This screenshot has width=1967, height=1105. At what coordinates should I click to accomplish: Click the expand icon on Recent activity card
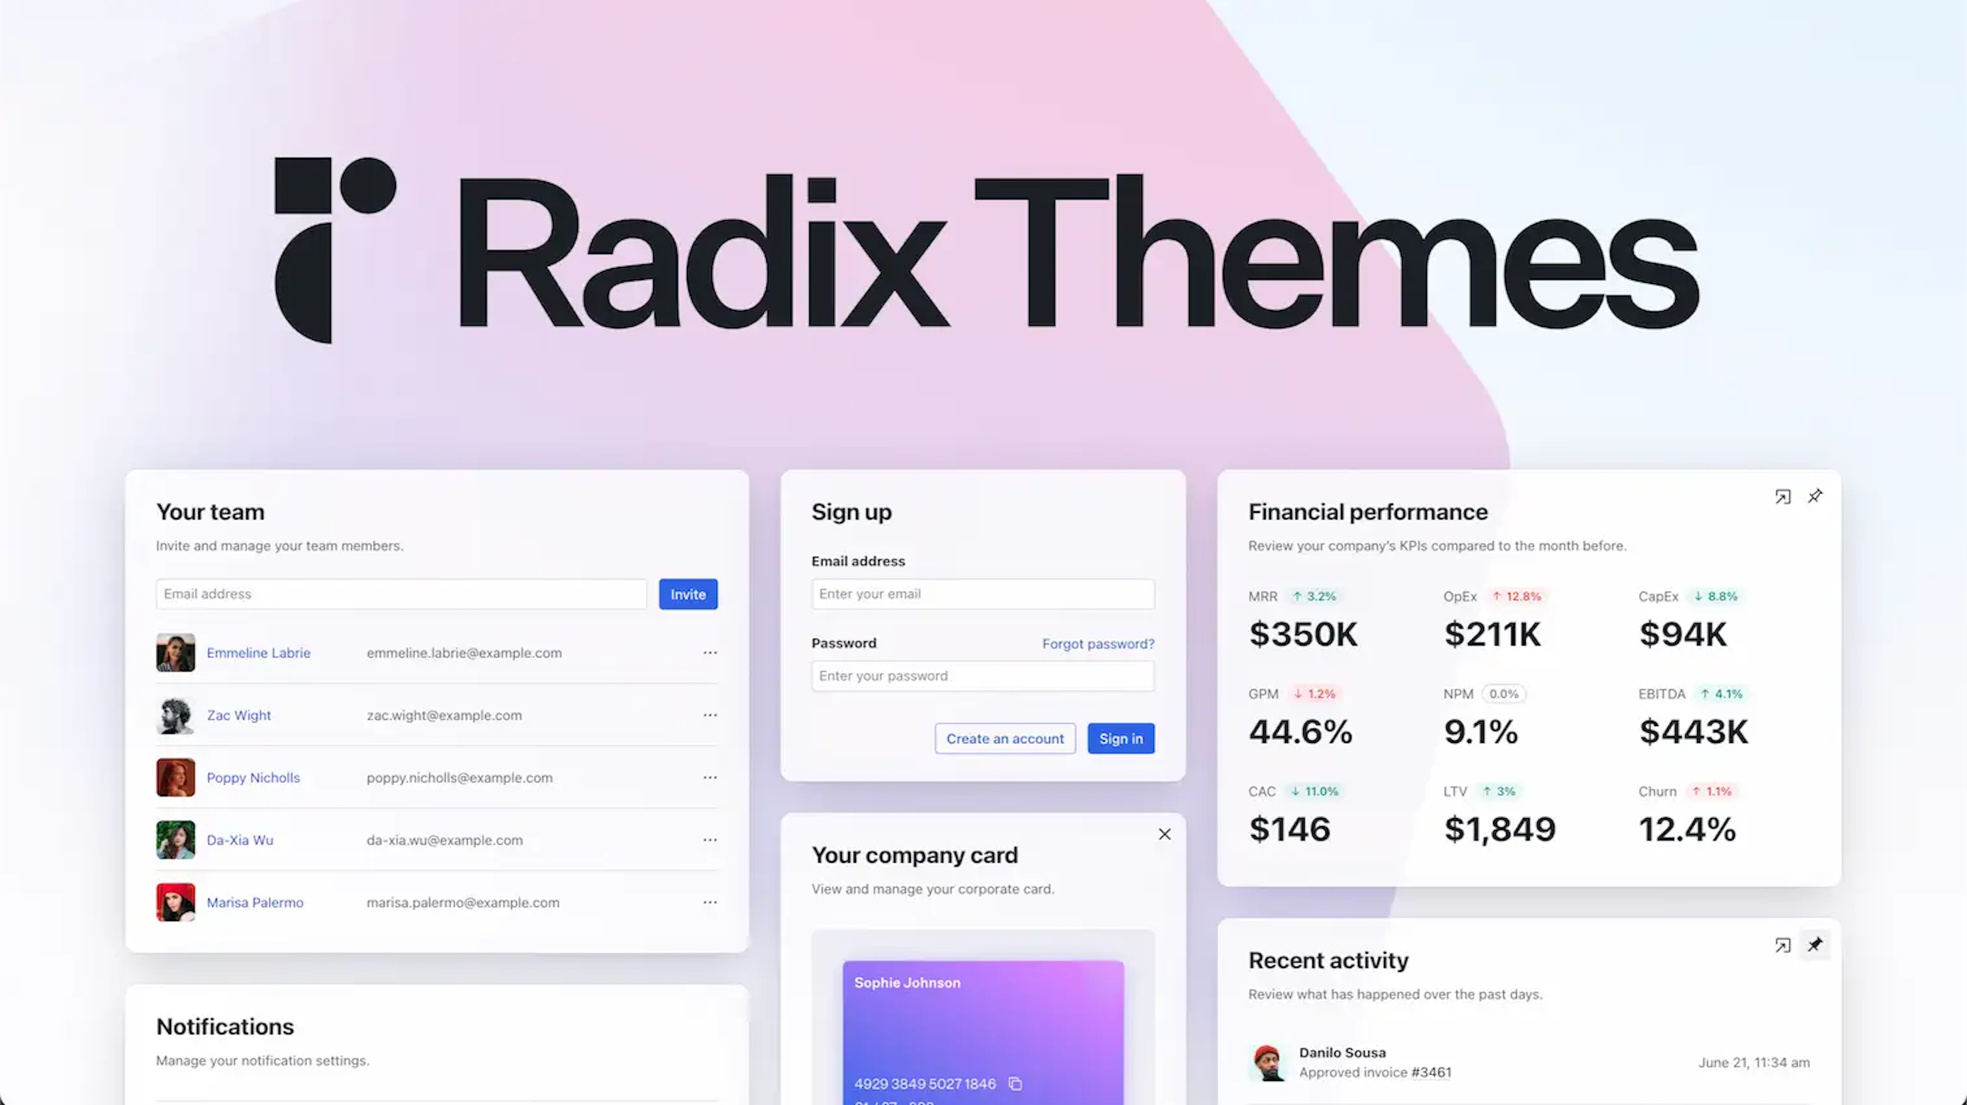1782,944
